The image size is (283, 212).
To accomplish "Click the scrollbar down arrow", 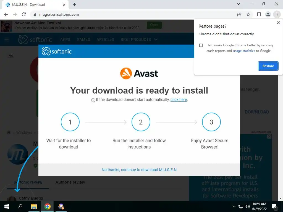I will [281, 199].
